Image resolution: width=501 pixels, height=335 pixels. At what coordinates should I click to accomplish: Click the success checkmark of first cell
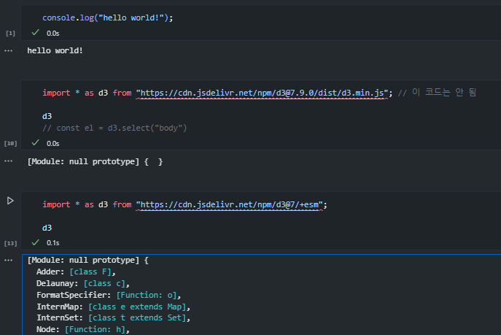(36, 32)
